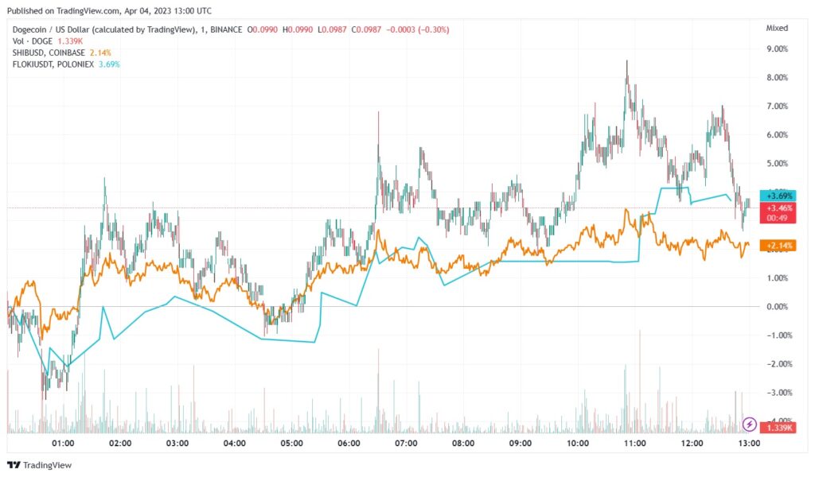Click the 5.00% axis value
Screen dimensions: 815x477
(777, 163)
